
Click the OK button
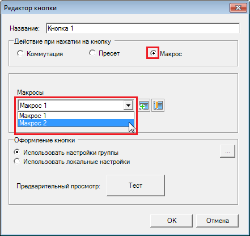pyautogui.click(x=172, y=221)
